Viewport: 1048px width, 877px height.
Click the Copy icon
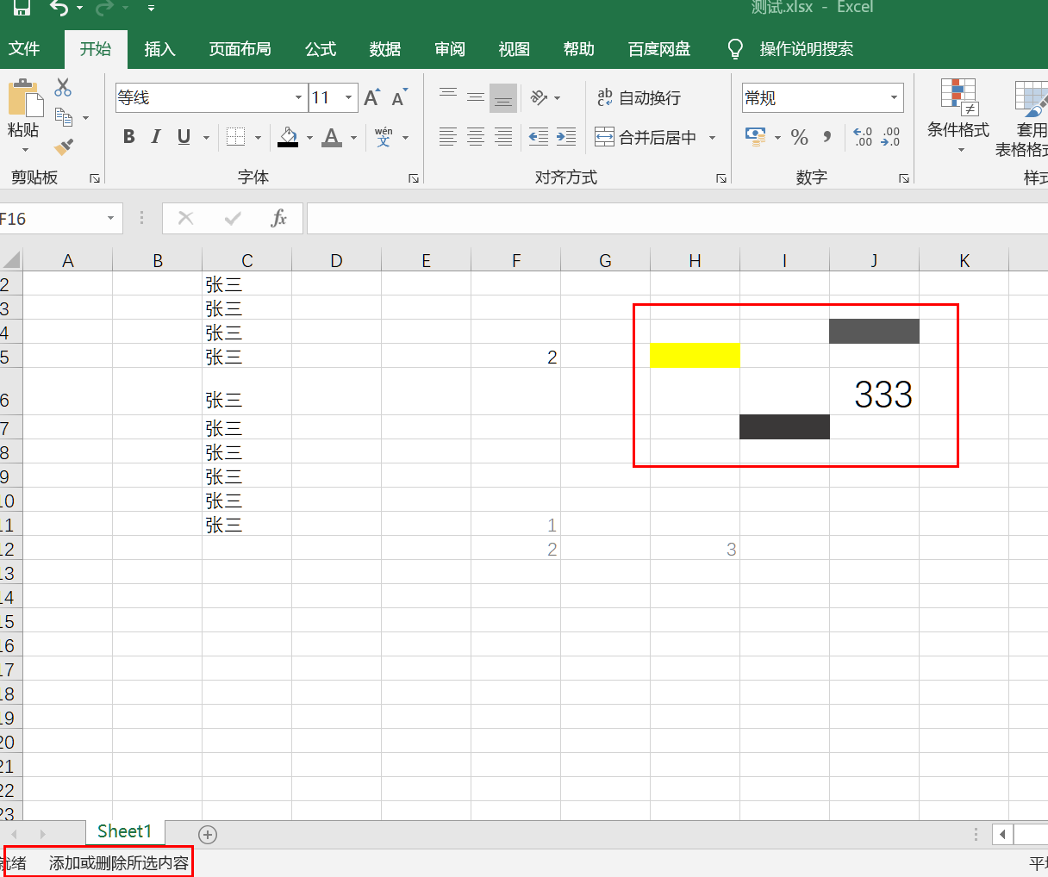63,117
